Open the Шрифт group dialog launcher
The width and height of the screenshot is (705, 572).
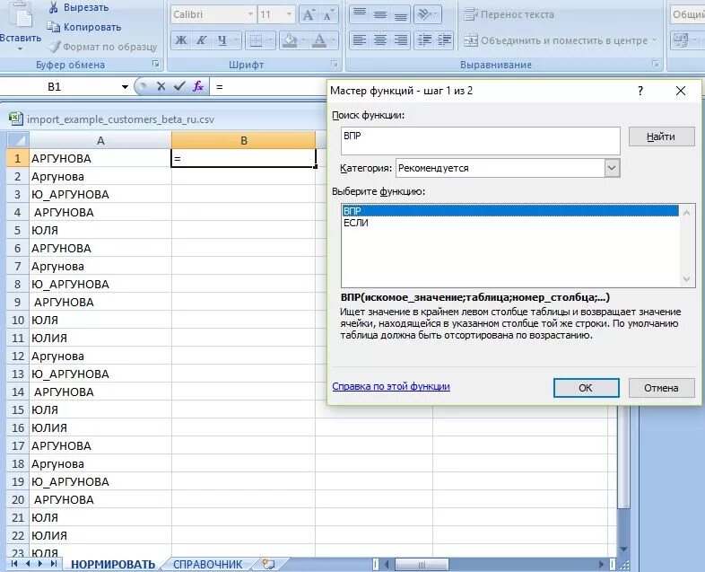pyautogui.click(x=335, y=64)
